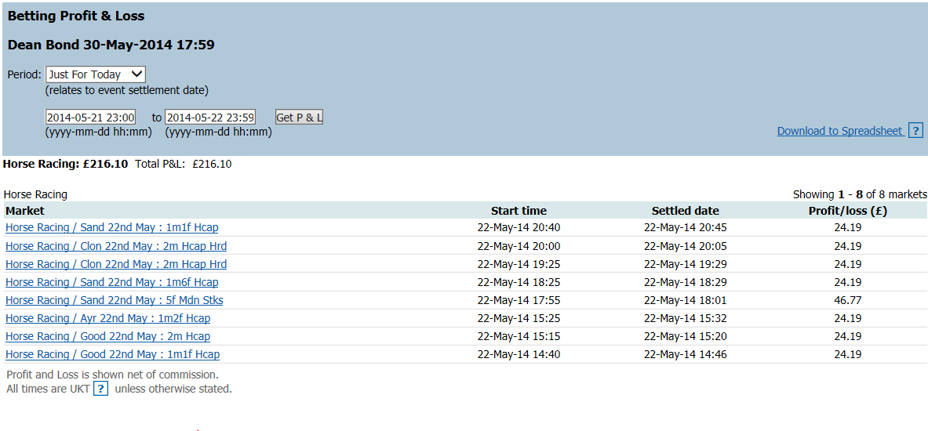
Task: Click the Start time column header
Action: 519,211
